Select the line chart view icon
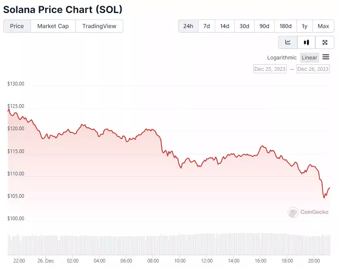Viewport: 338px width, 269px height. pyautogui.click(x=288, y=42)
